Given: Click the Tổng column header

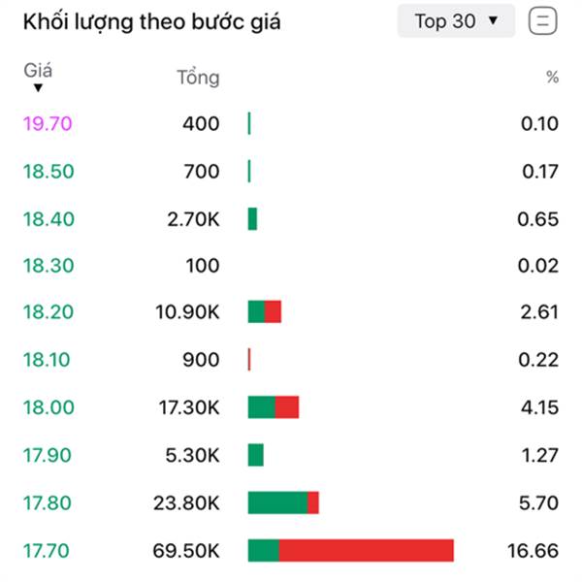Looking at the screenshot, I should point(198,78).
